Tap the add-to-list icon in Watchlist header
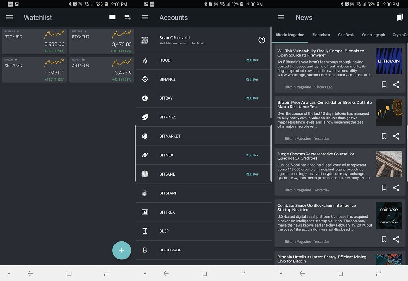Image resolution: width=408 pixels, height=281 pixels. click(128, 17)
